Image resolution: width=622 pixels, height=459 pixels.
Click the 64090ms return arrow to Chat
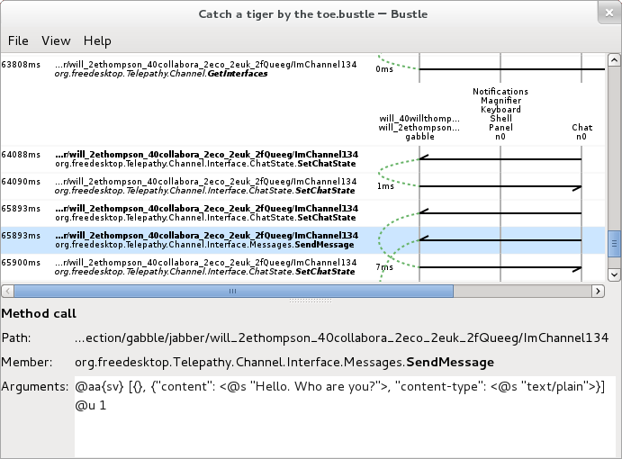click(500, 186)
